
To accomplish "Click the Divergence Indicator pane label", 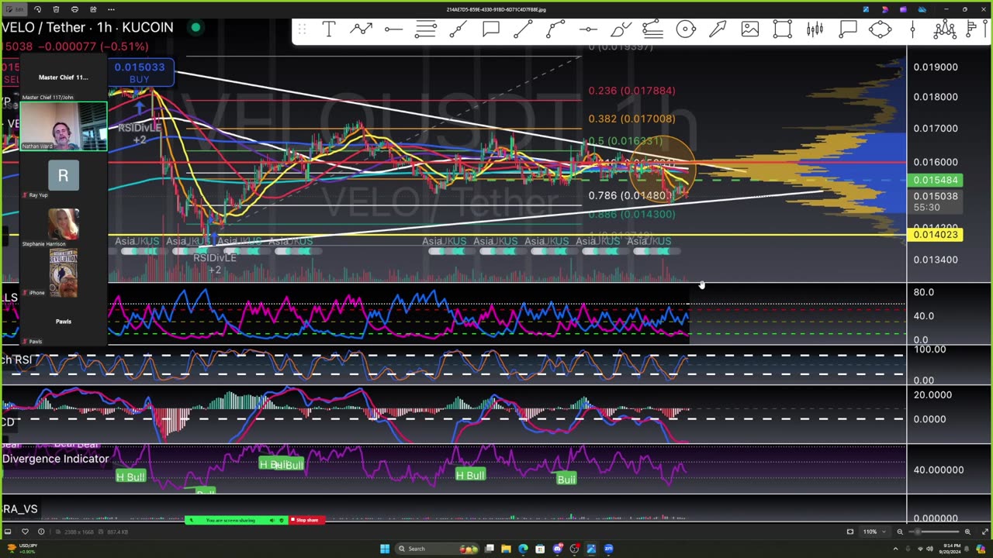I will [56, 459].
